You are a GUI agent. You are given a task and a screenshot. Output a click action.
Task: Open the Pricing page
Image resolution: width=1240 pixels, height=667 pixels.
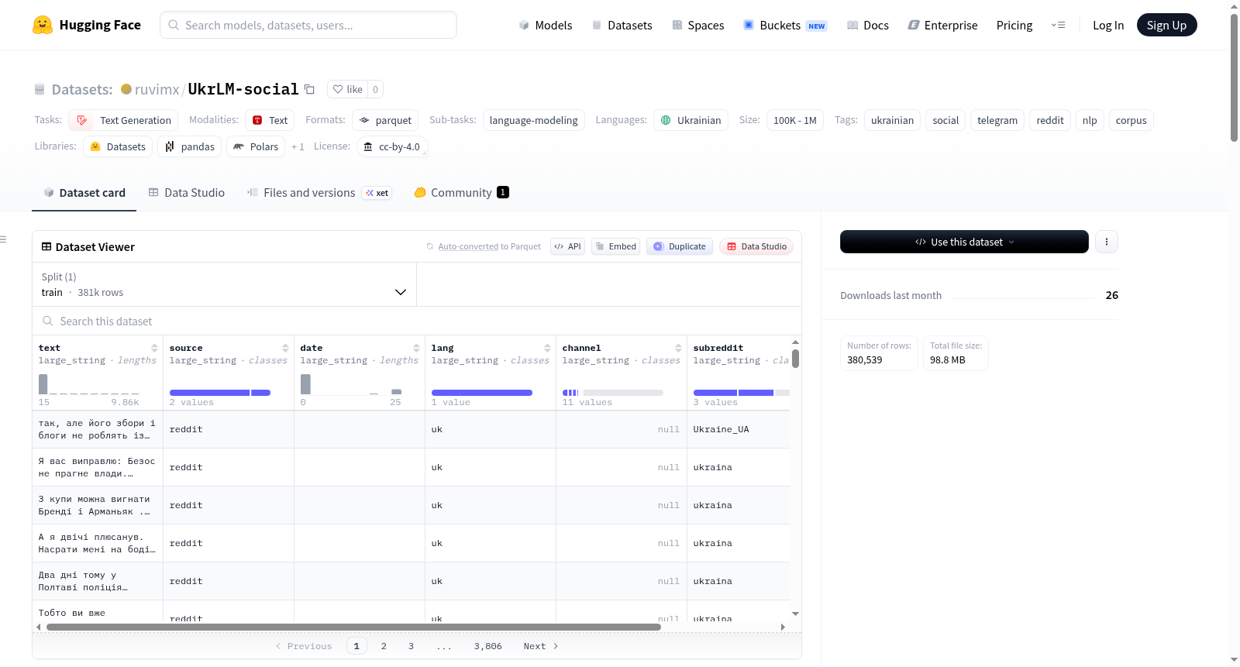click(1014, 25)
